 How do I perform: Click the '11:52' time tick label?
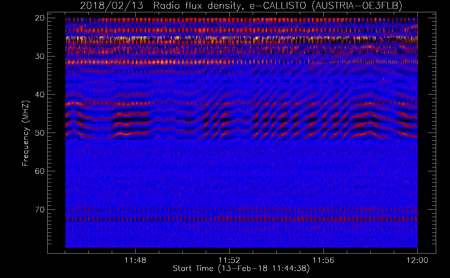[x=229, y=260]
